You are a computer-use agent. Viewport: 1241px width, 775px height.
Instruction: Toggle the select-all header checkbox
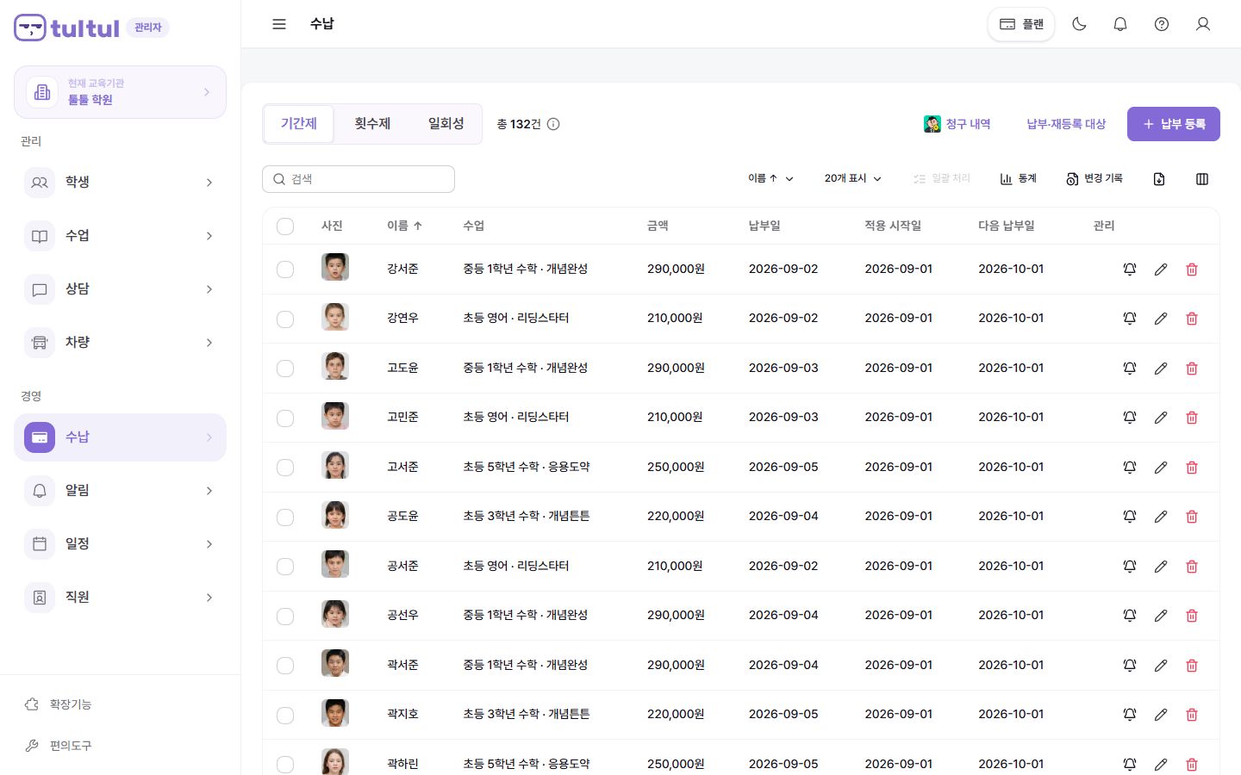click(285, 226)
